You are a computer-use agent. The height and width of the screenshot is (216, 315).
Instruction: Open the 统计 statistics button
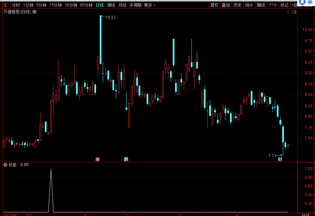coord(249,5)
